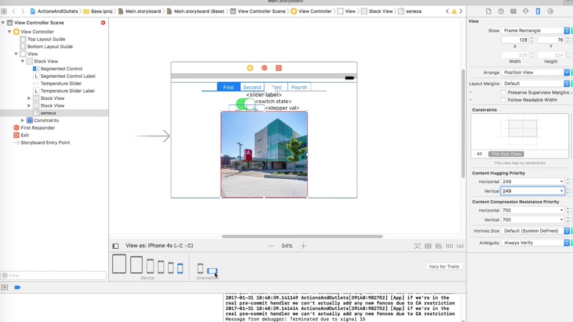This screenshot has height=322, width=573.
Task: Click the X value field showing 128
Action: [x=515, y=40]
